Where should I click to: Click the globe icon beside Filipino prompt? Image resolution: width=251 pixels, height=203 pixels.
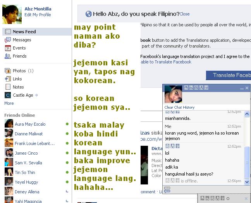pyautogui.click(x=89, y=14)
